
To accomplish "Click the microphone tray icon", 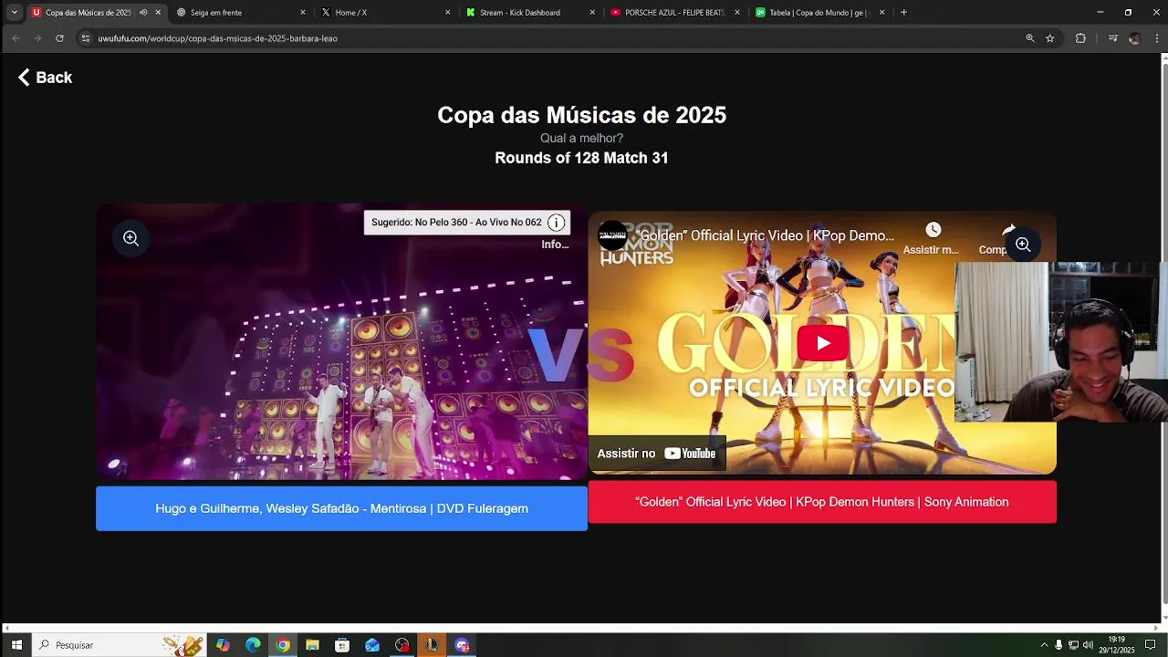I will click(x=1058, y=645).
